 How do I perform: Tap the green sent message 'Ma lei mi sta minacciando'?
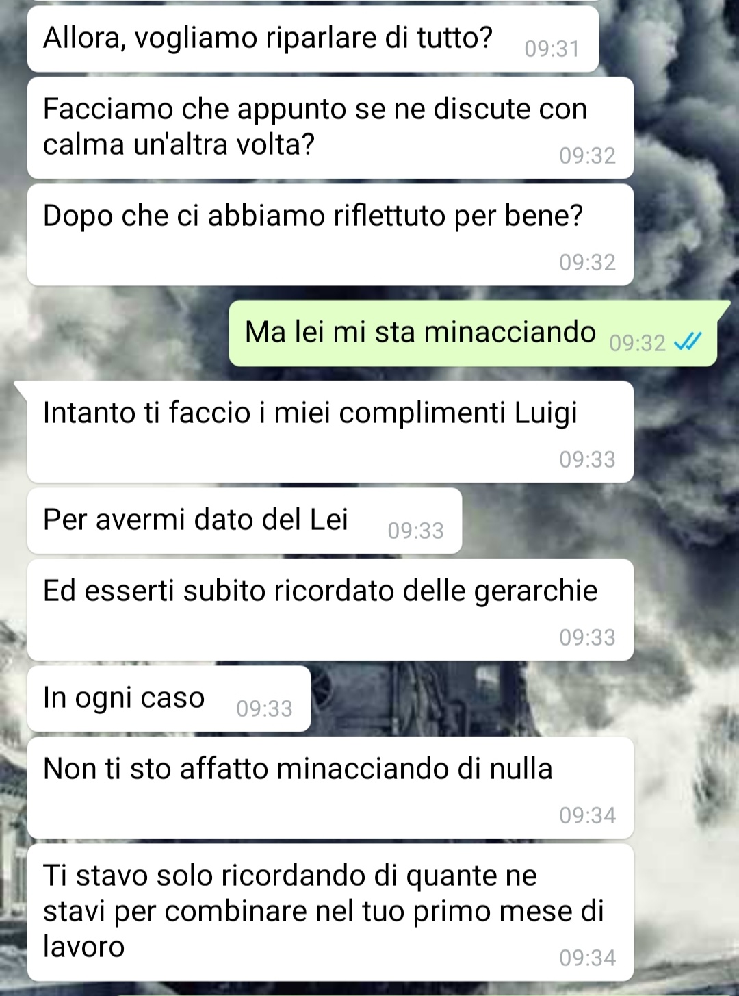[x=474, y=333]
